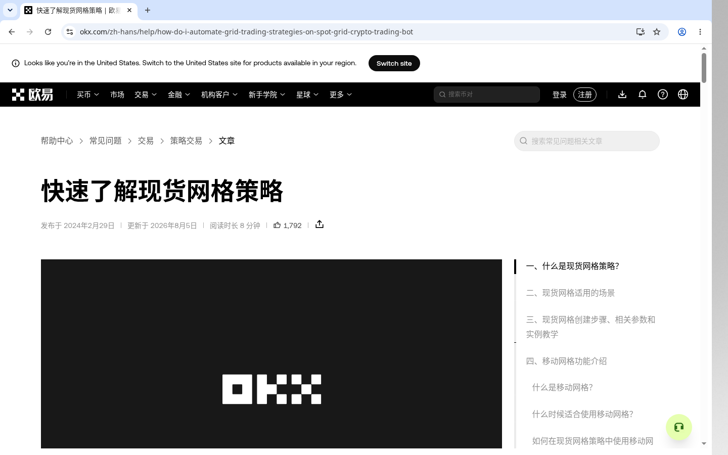Expand the 星球 dropdown menu

click(x=307, y=95)
